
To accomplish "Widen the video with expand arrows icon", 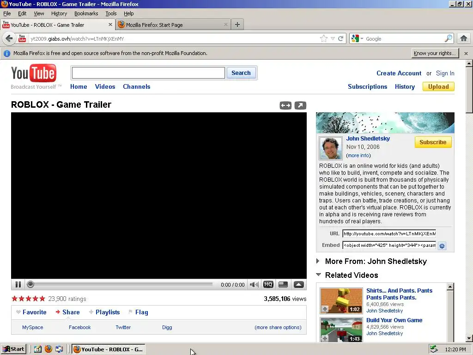I will click(285, 105).
